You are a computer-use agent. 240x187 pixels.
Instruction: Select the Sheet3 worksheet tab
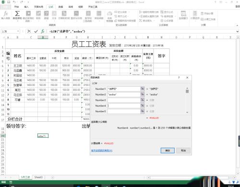coord(38,177)
